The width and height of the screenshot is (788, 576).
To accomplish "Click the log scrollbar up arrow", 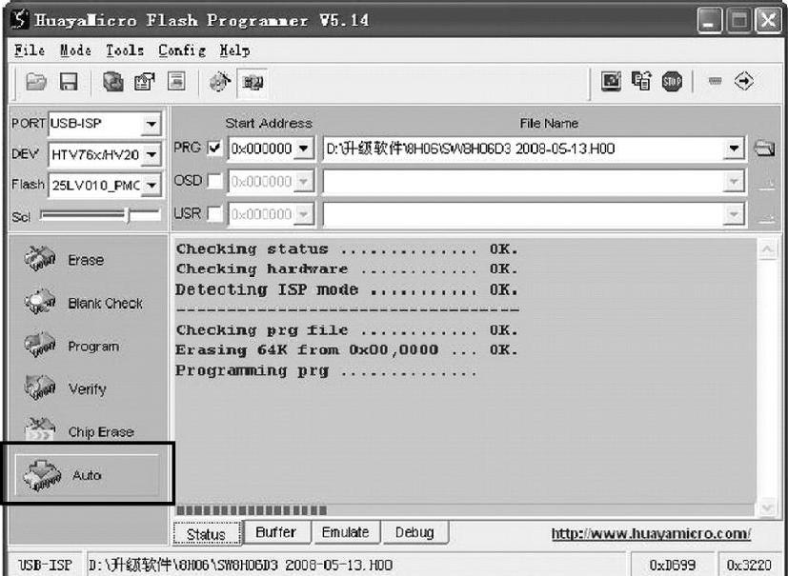I will coord(767,249).
